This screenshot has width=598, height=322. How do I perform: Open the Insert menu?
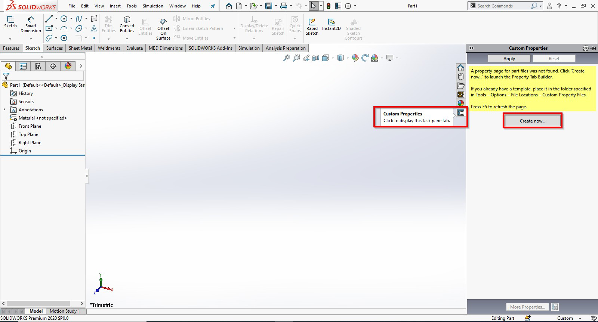point(115,6)
